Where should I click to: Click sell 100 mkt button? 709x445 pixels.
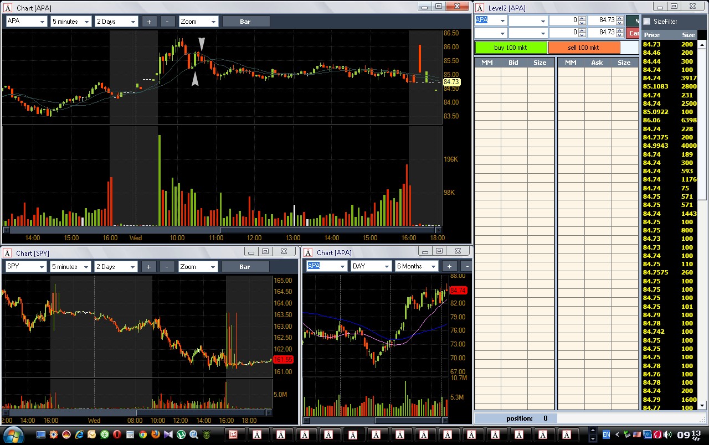(x=584, y=48)
